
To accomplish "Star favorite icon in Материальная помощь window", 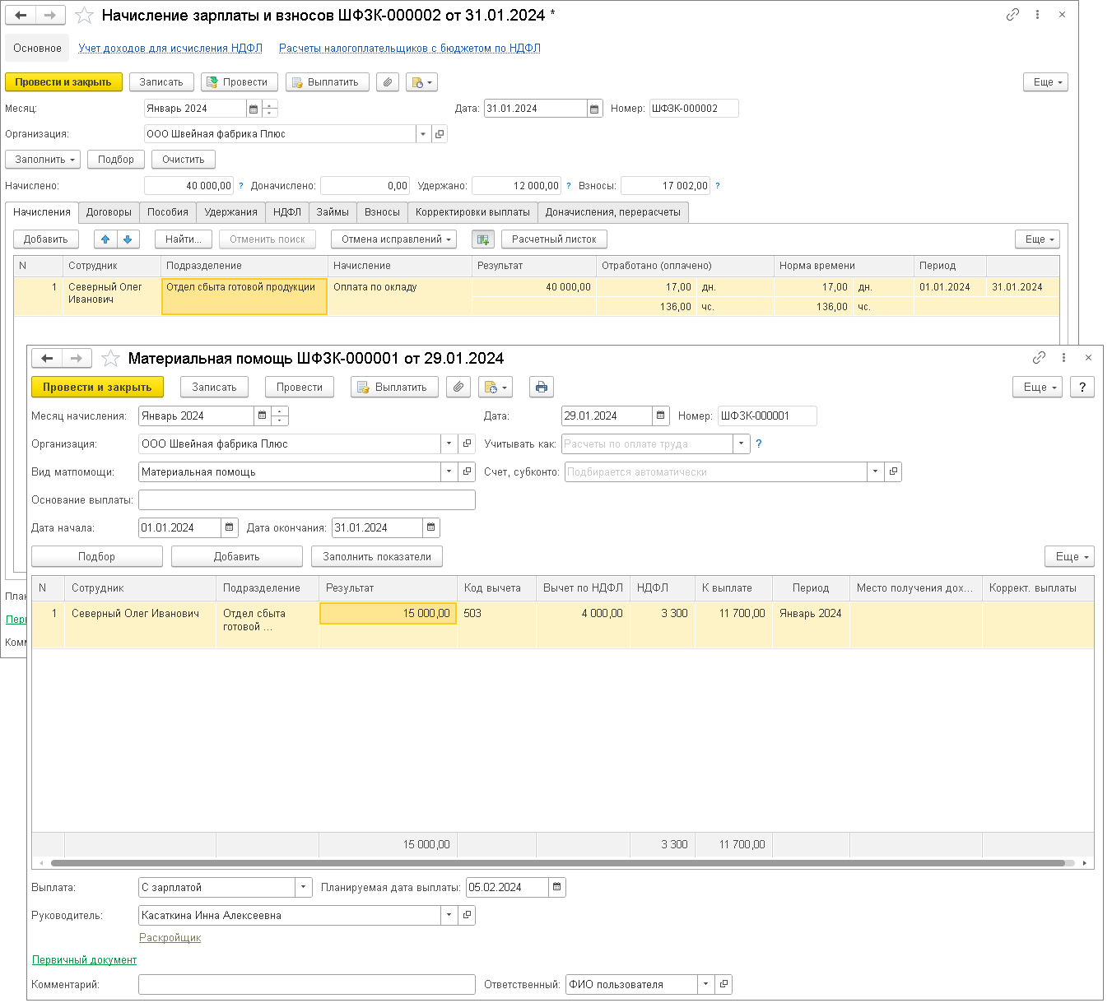I will coord(110,358).
